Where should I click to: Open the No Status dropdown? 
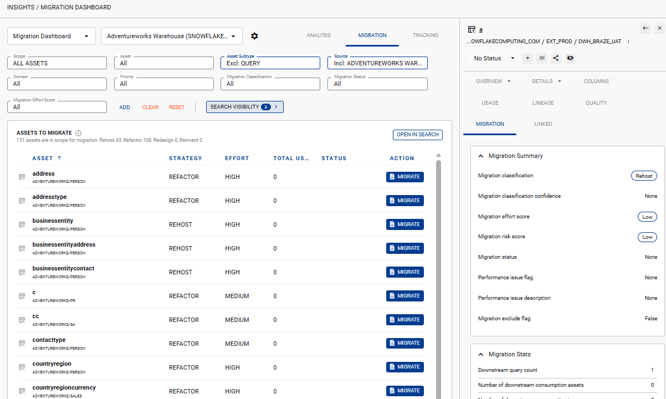(494, 58)
